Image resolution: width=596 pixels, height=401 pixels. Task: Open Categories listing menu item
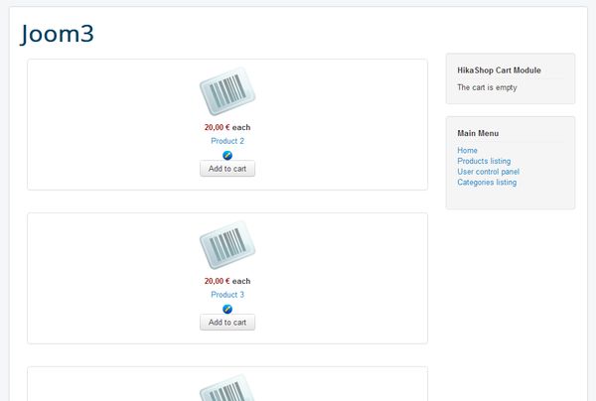point(487,183)
